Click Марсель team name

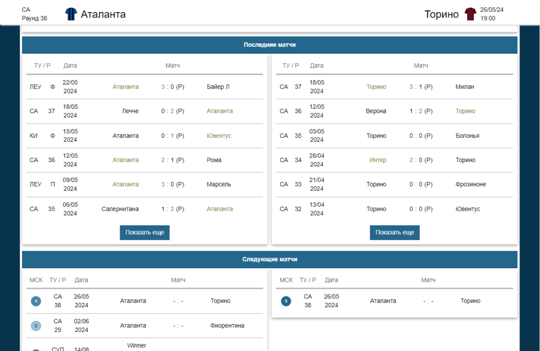[219, 184]
